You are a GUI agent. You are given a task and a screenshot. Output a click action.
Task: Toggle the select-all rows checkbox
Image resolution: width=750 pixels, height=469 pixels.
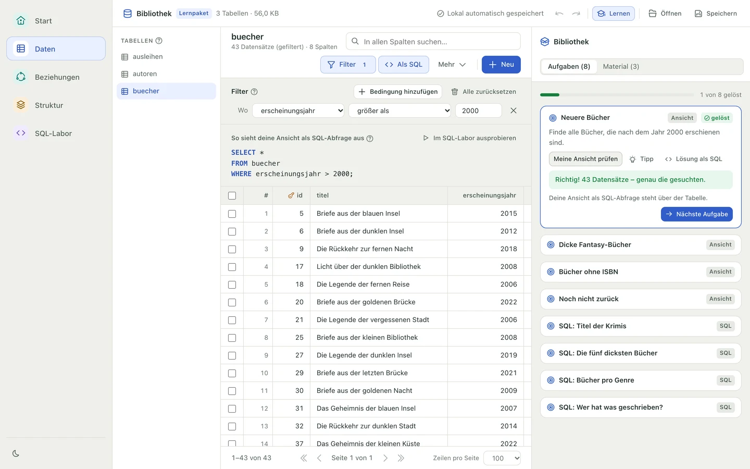pyautogui.click(x=232, y=196)
